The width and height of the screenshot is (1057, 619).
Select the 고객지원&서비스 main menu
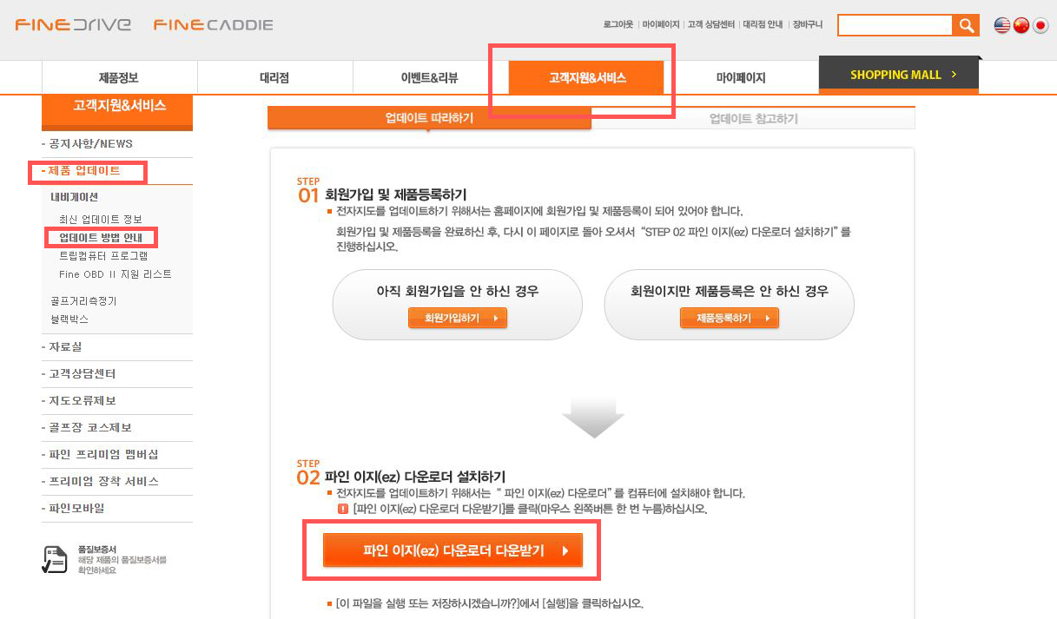coord(587,77)
